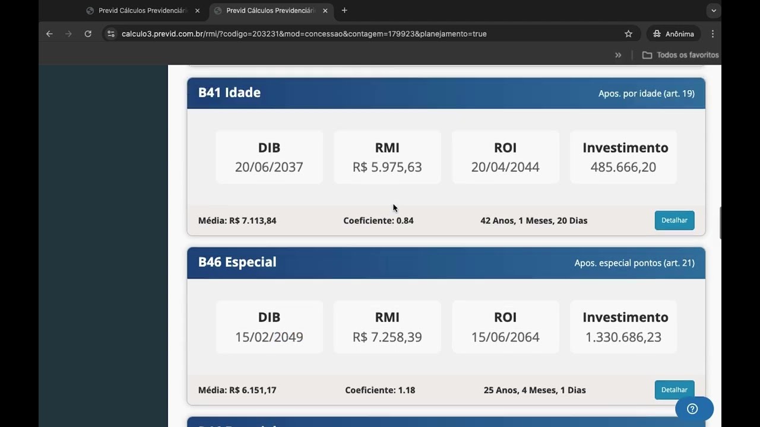Select the RMI value R$ 5.975,63

387,167
